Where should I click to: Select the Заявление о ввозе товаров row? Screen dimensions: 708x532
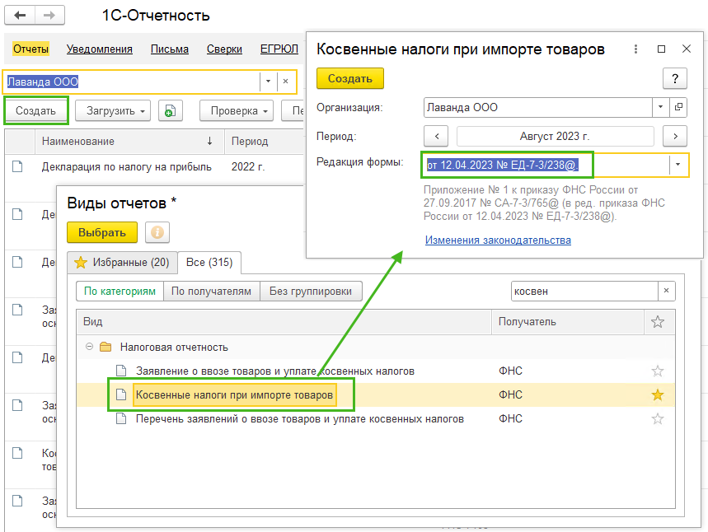pos(376,371)
